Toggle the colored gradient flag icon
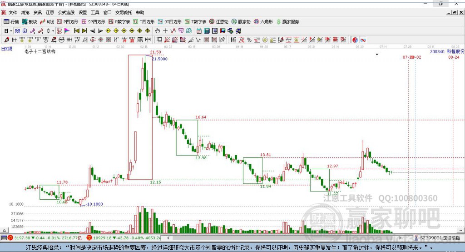 point(67,31)
